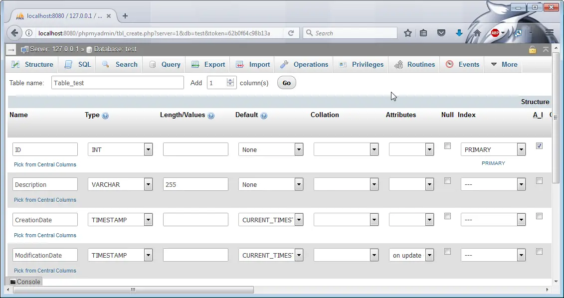Enable A_I checkbox for ModificationDate row
564x298 pixels.
coord(539,252)
